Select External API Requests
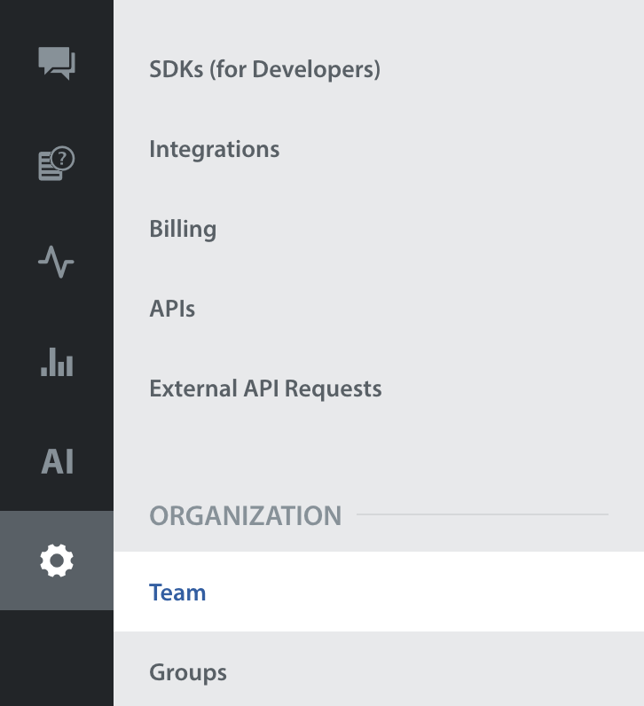This screenshot has width=644, height=706. 265,388
